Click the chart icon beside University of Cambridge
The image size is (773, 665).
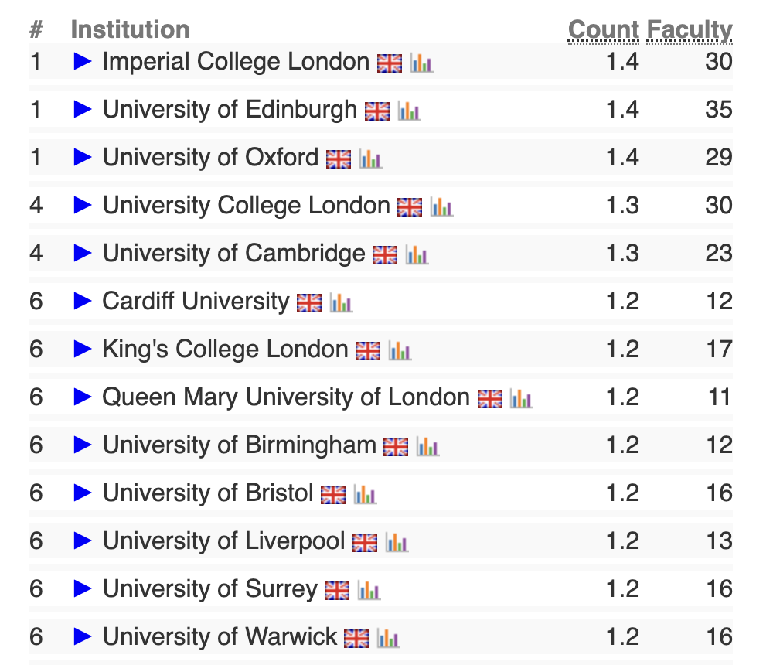coord(417,254)
